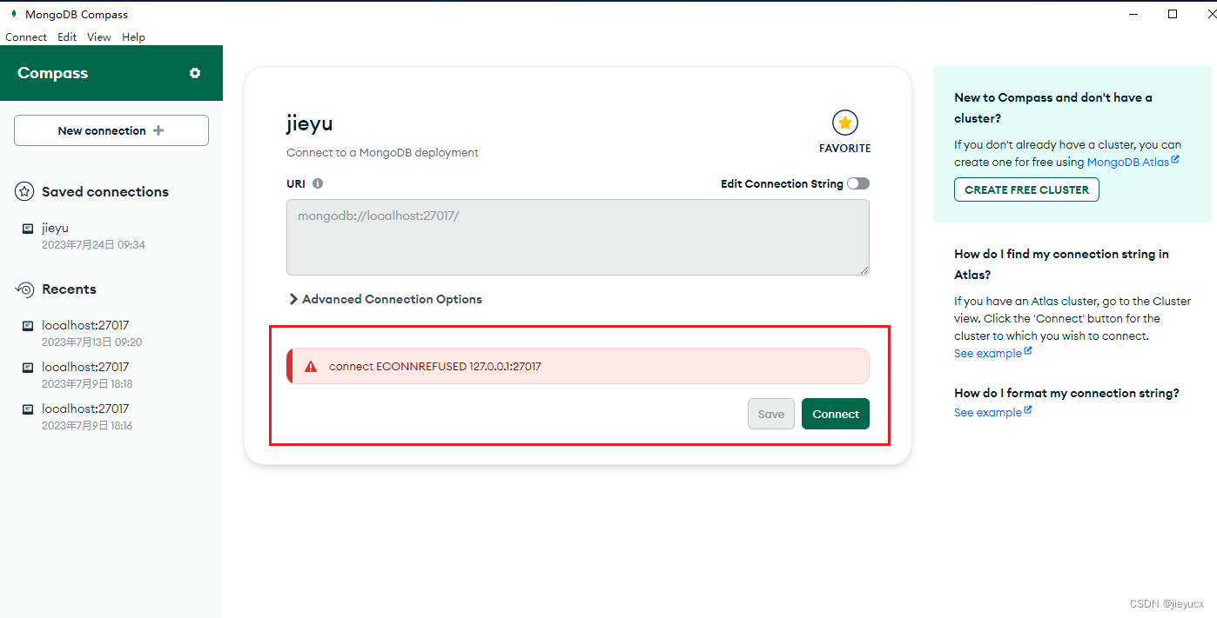Click the Saved connections star icon
Screen dimensions: 1217x618
coord(24,192)
